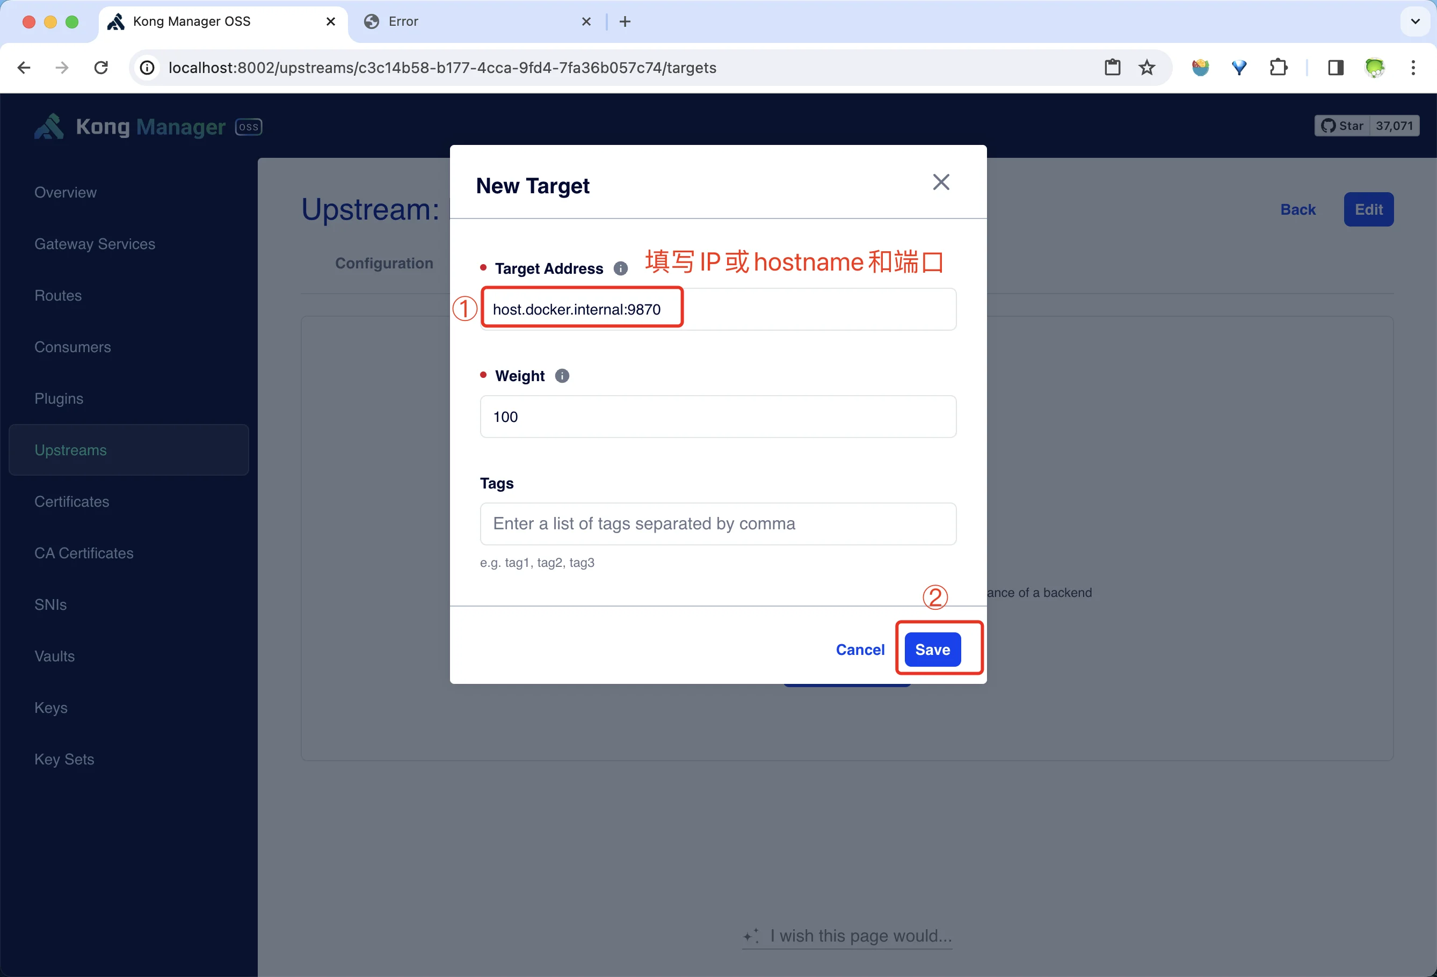Expand the tab search dropdown arrow
1437x977 pixels.
(x=1415, y=21)
